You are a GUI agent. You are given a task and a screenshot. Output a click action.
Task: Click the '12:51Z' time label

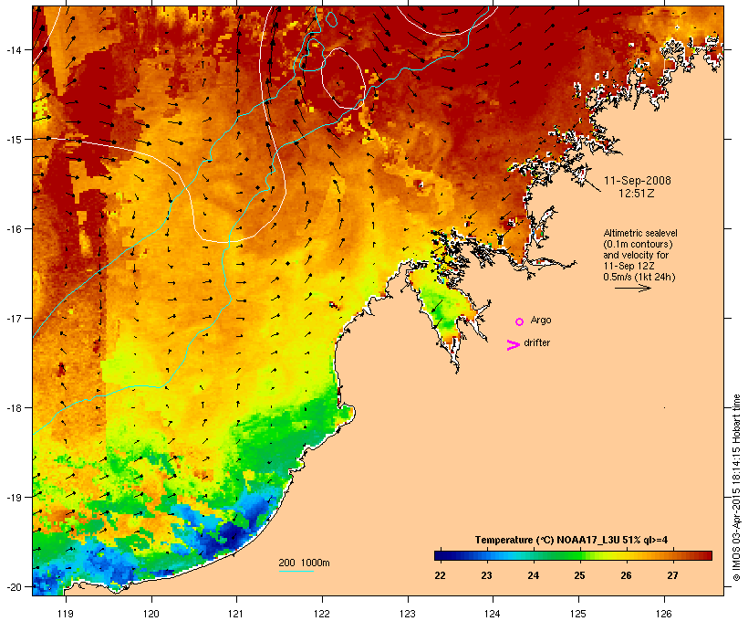point(637,194)
